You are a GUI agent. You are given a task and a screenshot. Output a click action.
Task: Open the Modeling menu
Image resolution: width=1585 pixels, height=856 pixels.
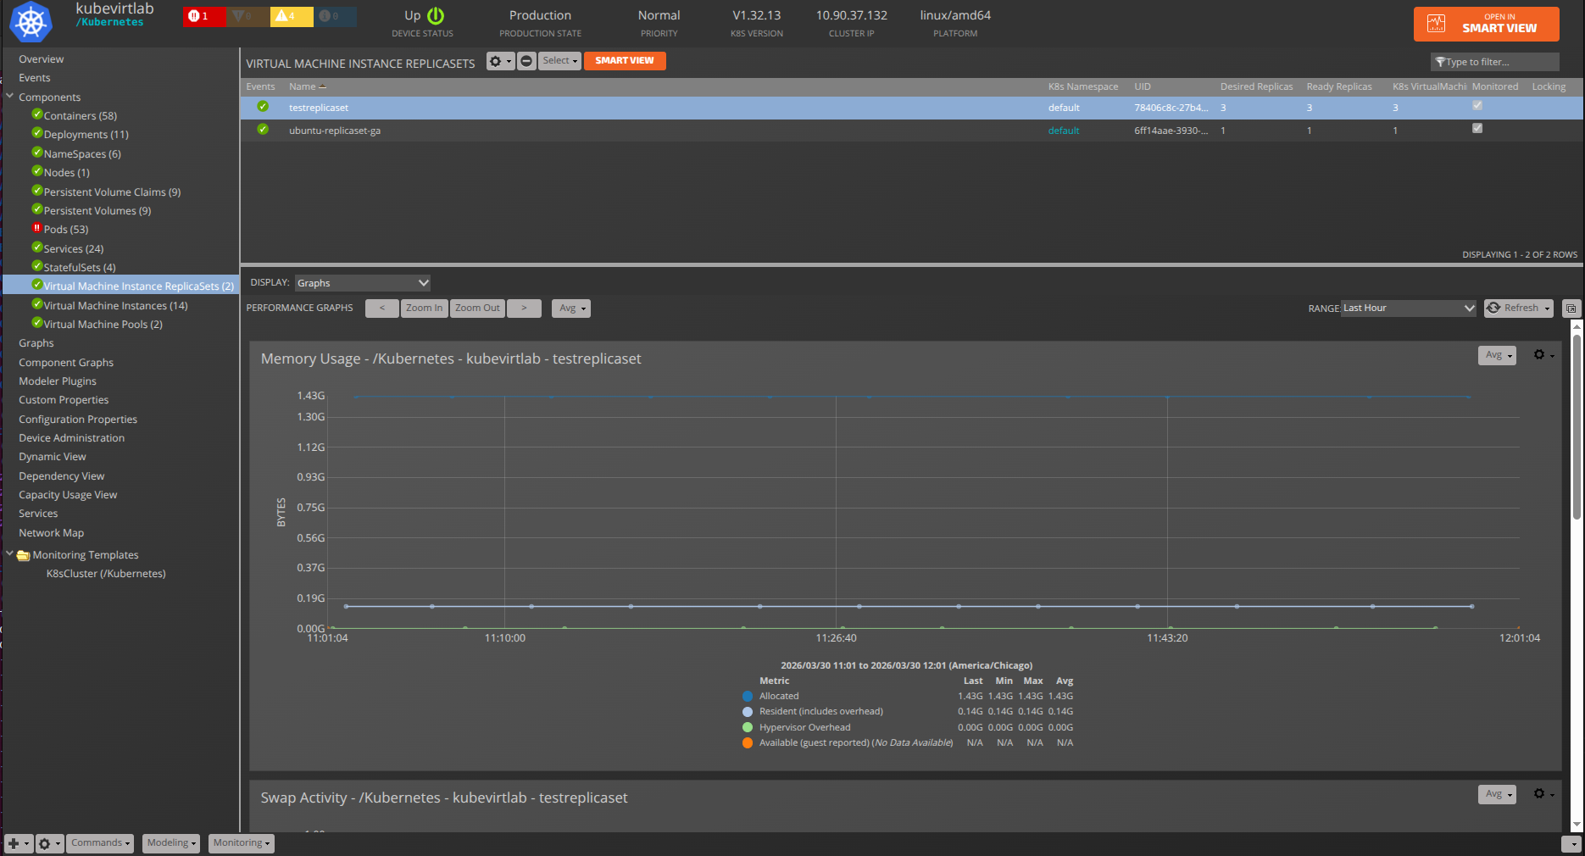click(x=171, y=843)
